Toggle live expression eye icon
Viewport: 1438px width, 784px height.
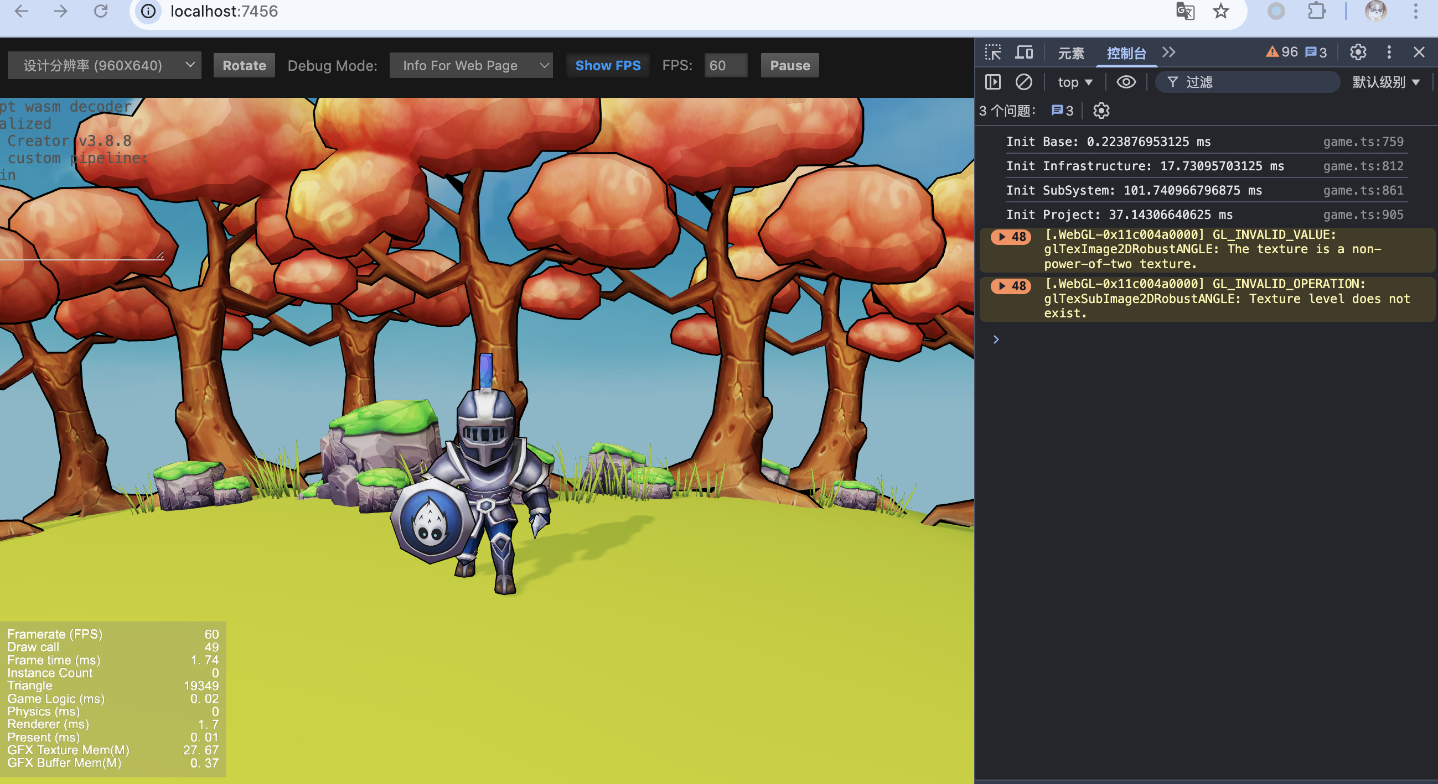1125,82
